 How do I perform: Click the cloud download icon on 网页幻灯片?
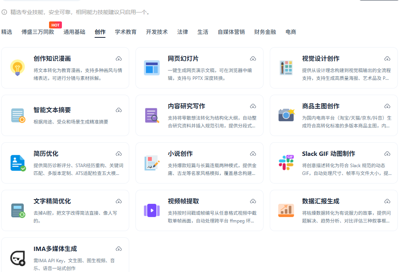(253, 58)
